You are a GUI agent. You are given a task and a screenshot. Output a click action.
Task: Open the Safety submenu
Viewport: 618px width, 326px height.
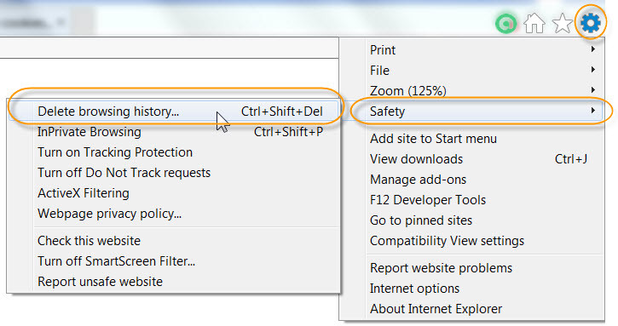pos(477,111)
